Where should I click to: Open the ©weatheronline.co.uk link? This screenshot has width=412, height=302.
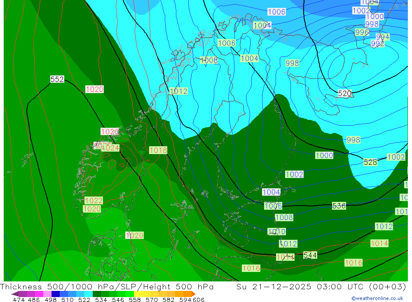tap(377, 298)
